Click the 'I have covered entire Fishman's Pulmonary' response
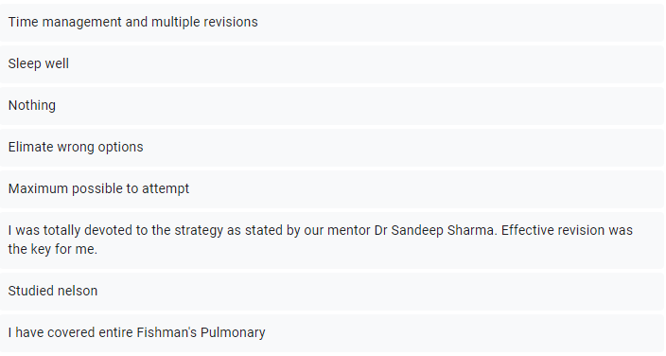Screen dimensions: 666x356 (332, 332)
